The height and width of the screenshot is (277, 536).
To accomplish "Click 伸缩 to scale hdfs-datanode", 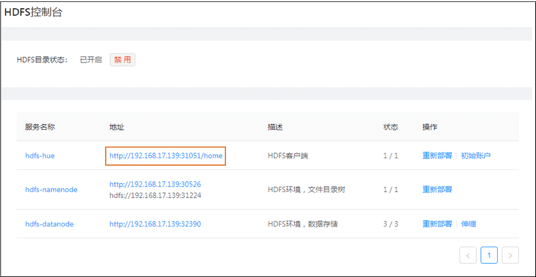I will 468,224.
